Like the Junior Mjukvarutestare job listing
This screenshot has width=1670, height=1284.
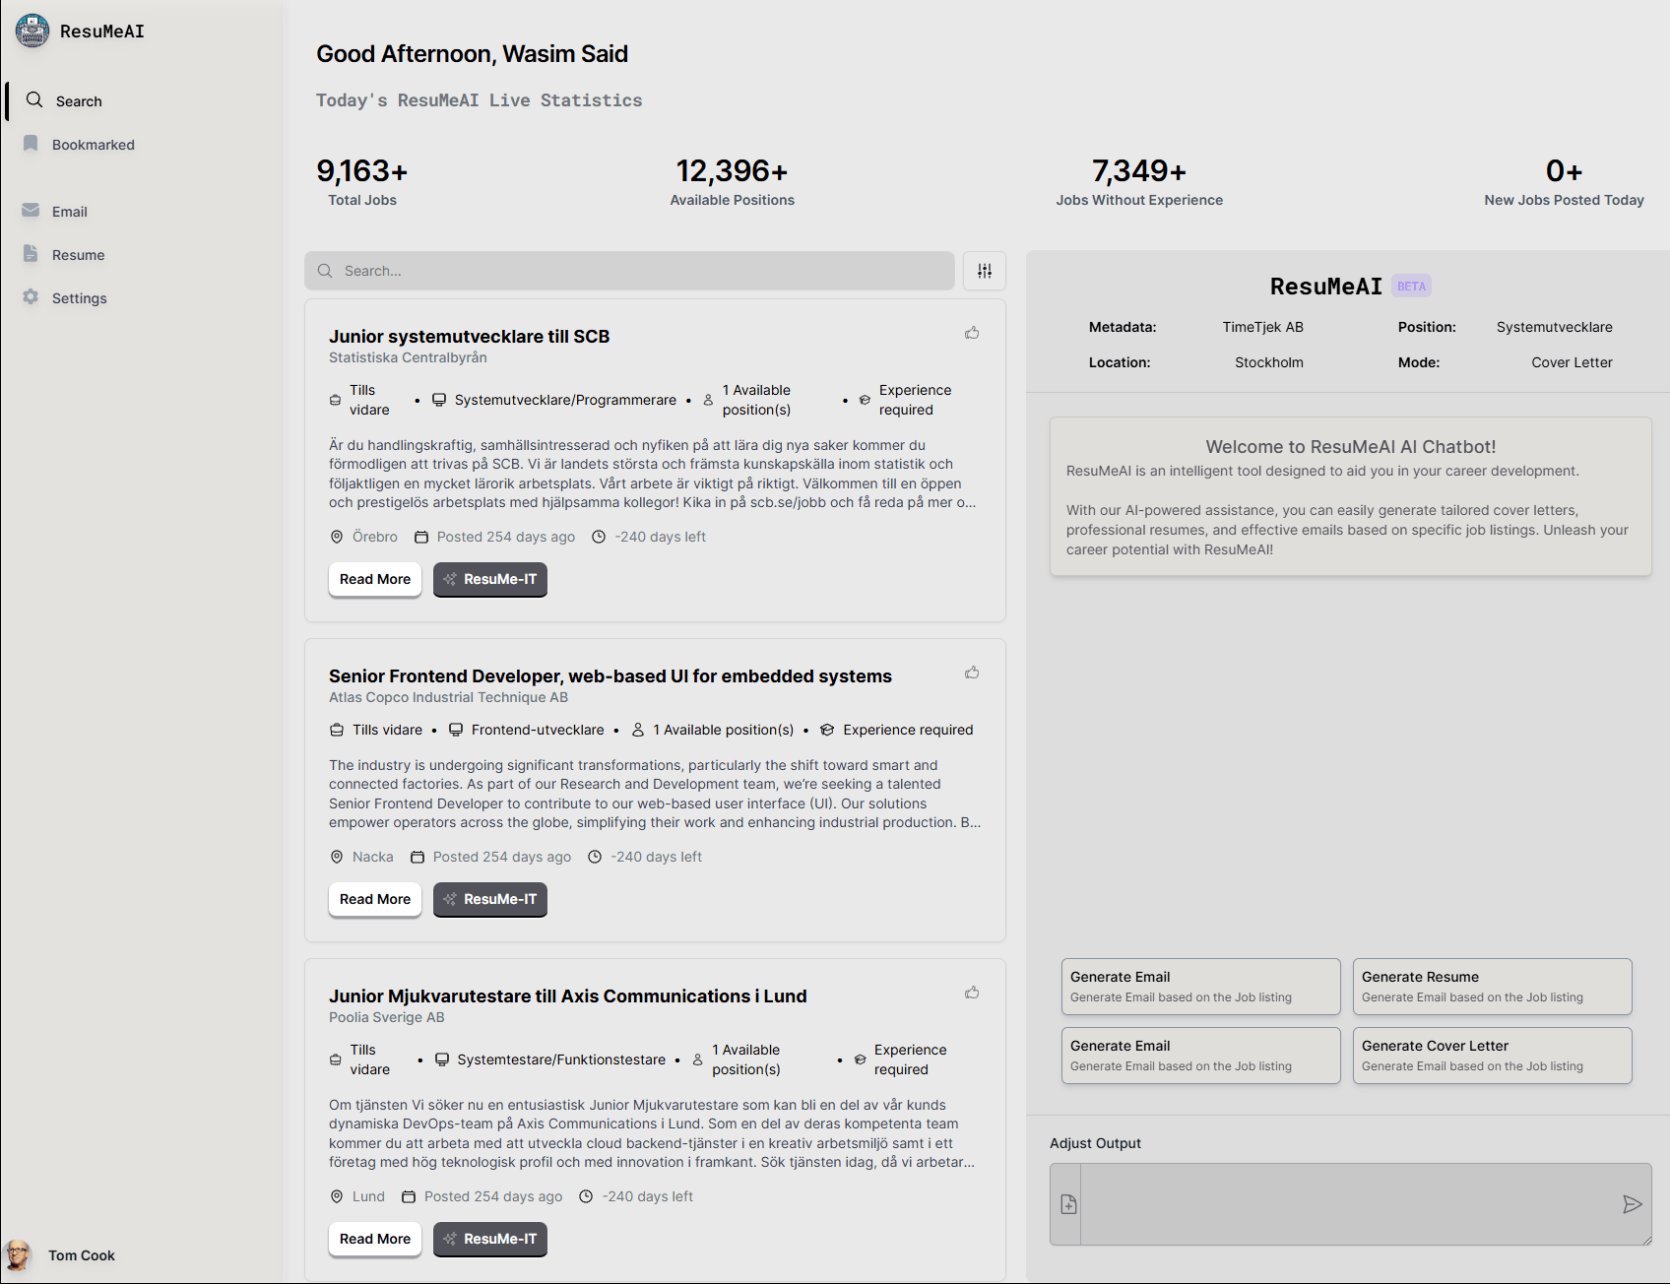click(x=972, y=993)
